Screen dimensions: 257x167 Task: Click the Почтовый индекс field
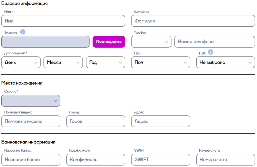tap(31, 121)
